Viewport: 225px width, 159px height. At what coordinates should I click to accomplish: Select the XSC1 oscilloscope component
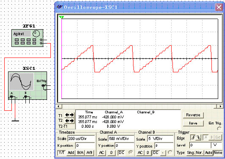[x=28, y=86]
